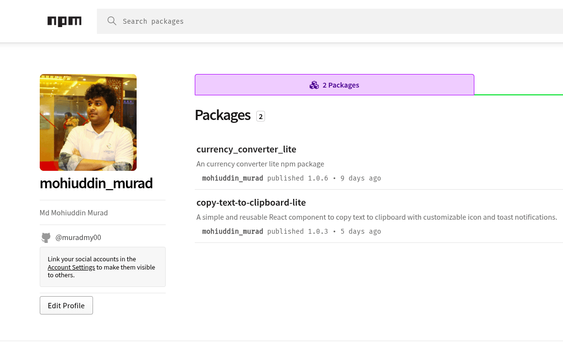Click the mohiuddin_murad profile name heading
Viewport: 563px width, 346px height.
tap(96, 183)
